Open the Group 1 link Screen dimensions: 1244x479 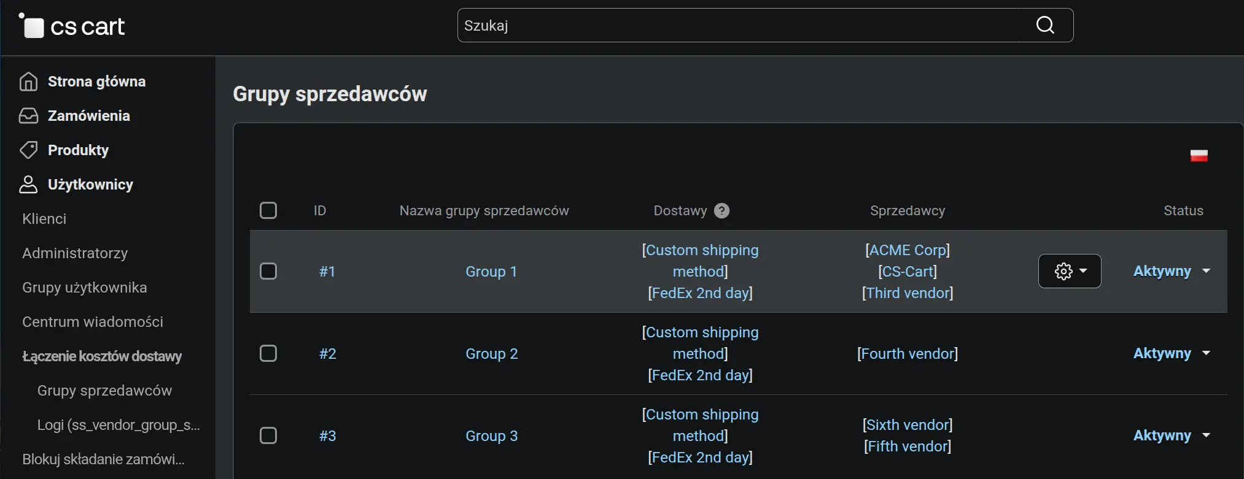tap(491, 272)
